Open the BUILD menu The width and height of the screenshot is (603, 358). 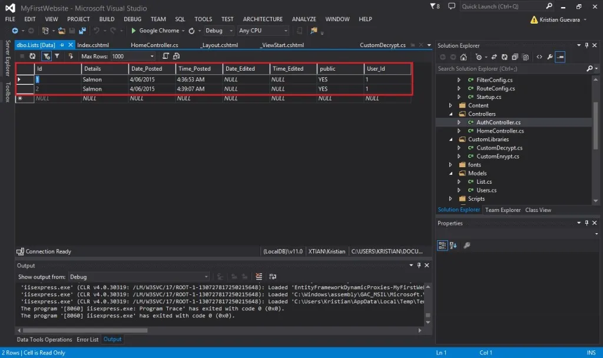click(x=107, y=19)
